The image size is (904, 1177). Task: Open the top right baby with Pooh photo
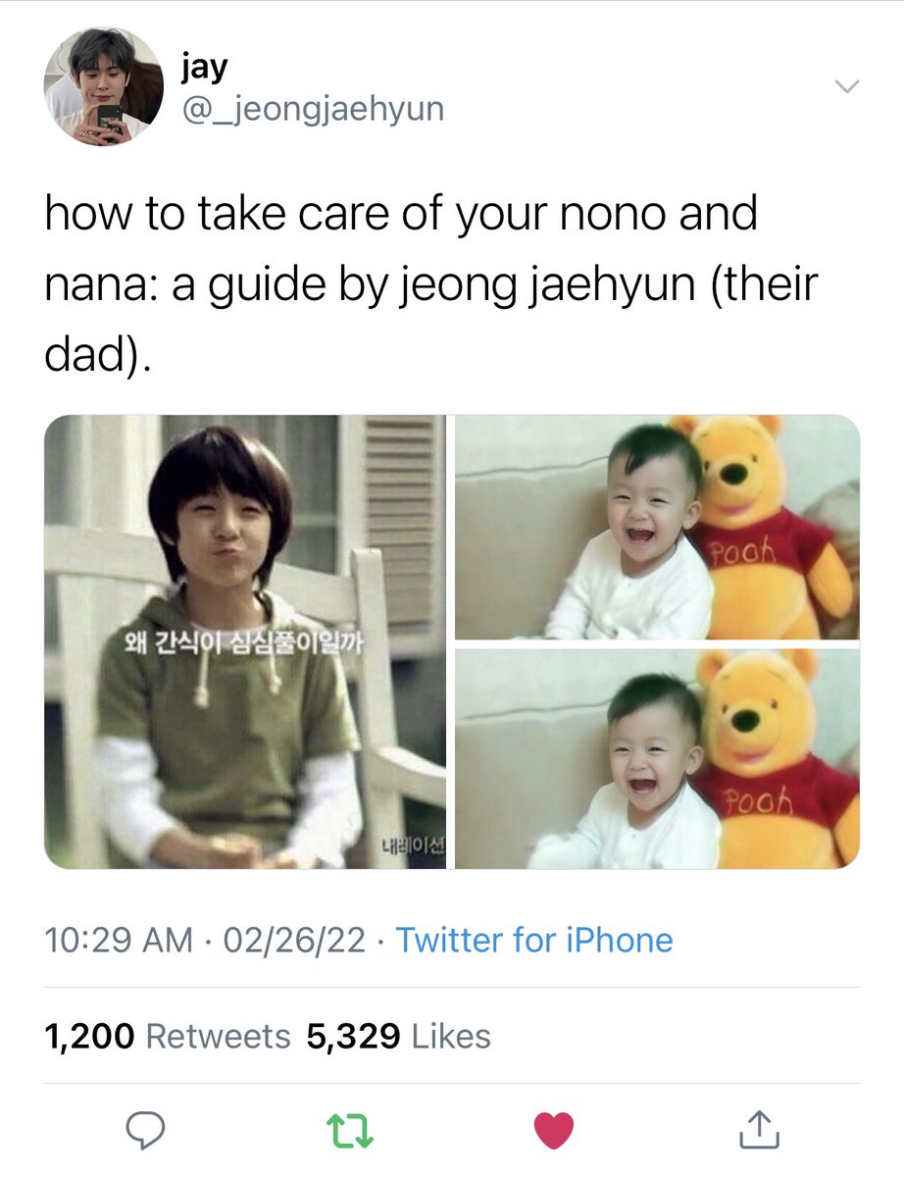click(x=657, y=527)
